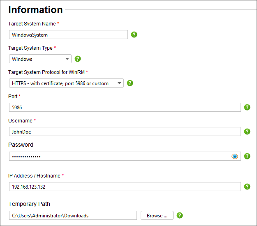Screen dimensions: 257x226
Task: Focus the IP Address field with 192.168.123.132
Action: (x=124, y=187)
